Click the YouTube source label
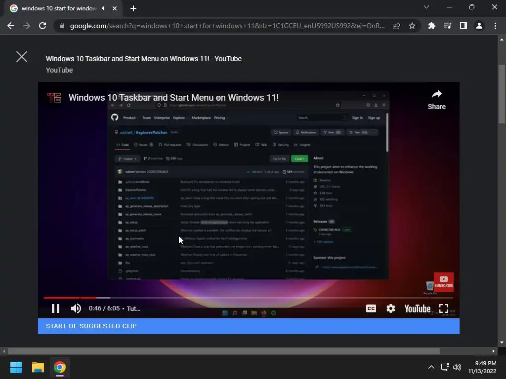The image size is (506, 379). pos(59,70)
